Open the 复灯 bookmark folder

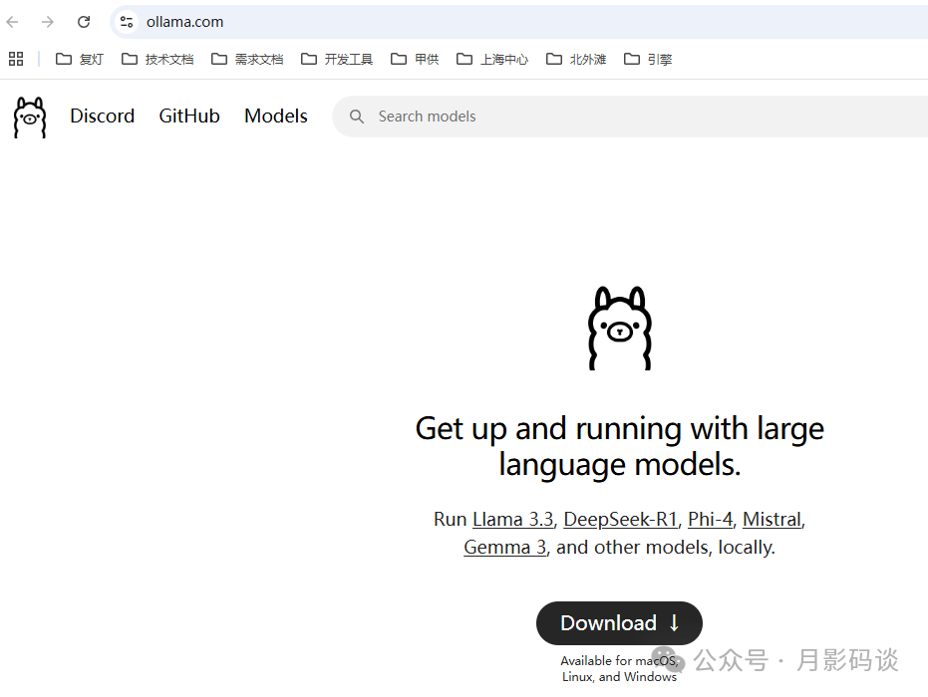pyautogui.click(x=80, y=59)
